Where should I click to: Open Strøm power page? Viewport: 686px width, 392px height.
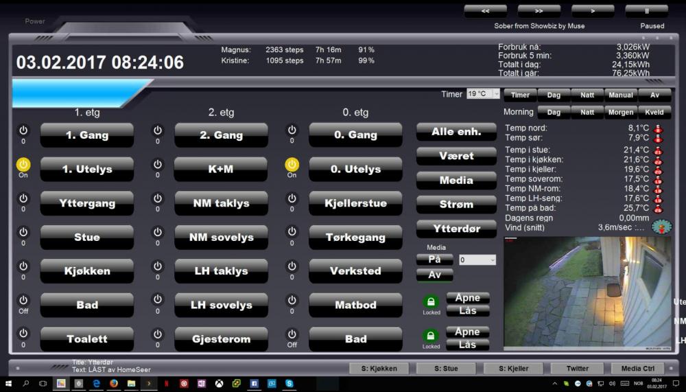click(x=456, y=204)
